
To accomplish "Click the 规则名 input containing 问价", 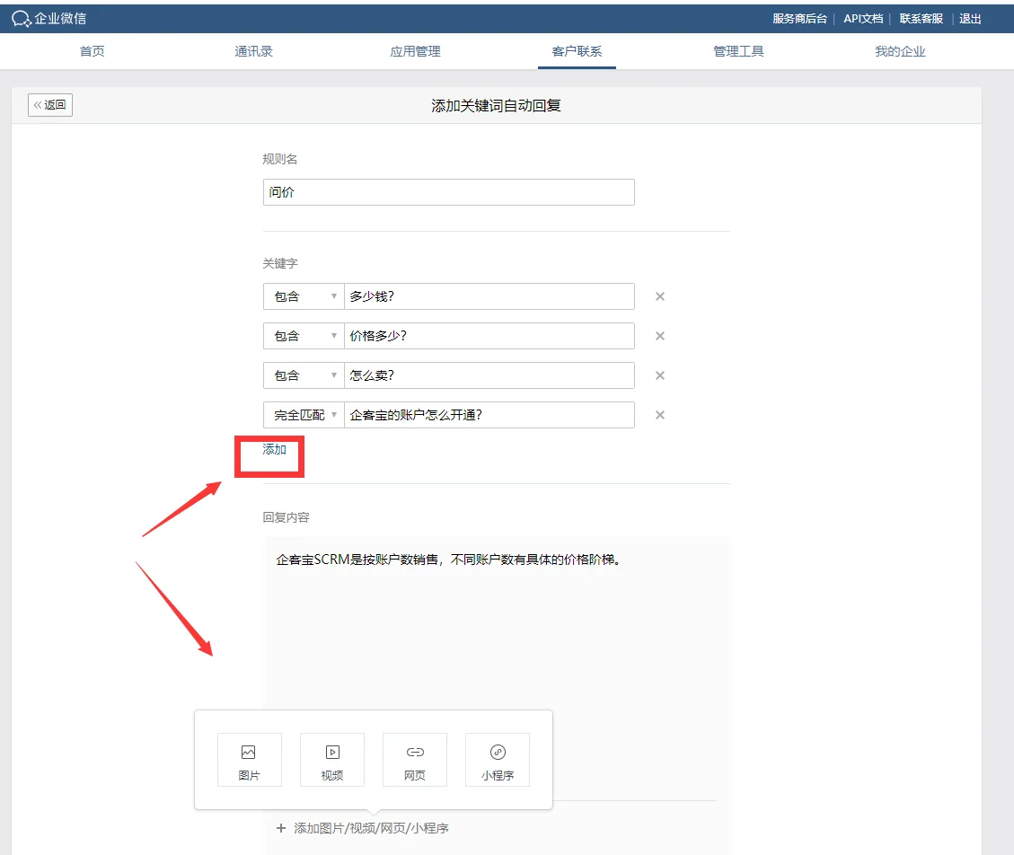I will coord(449,192).
